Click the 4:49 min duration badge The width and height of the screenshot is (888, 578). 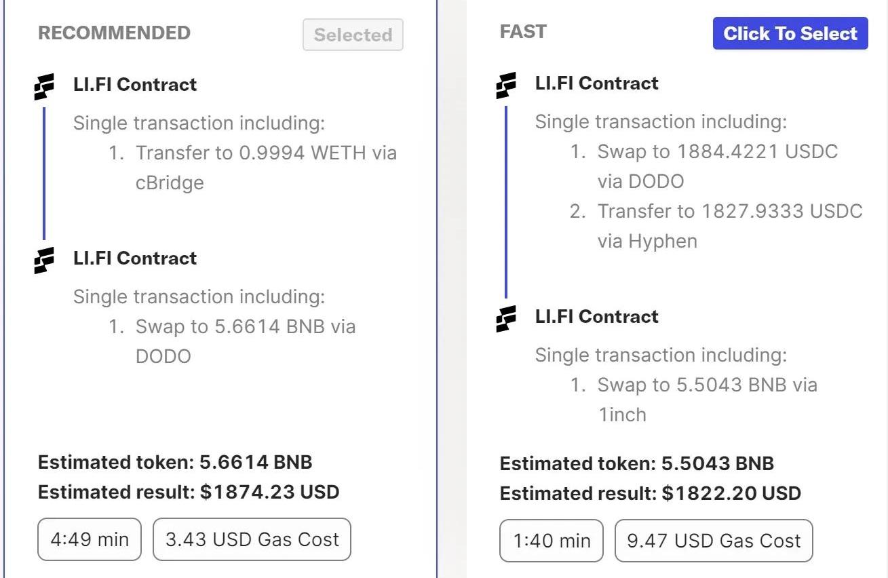click(90, 539)
